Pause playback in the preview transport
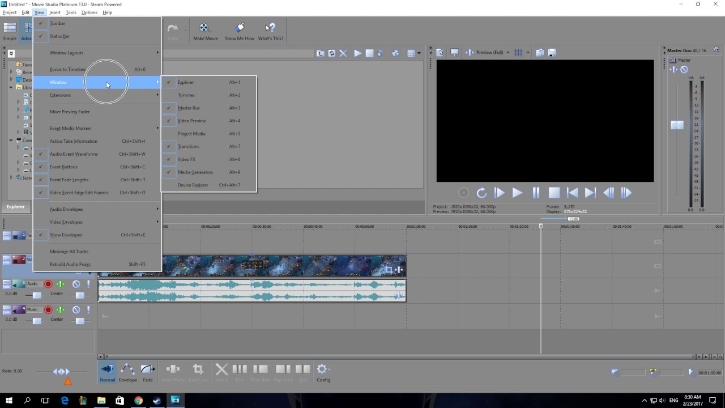 535,193
